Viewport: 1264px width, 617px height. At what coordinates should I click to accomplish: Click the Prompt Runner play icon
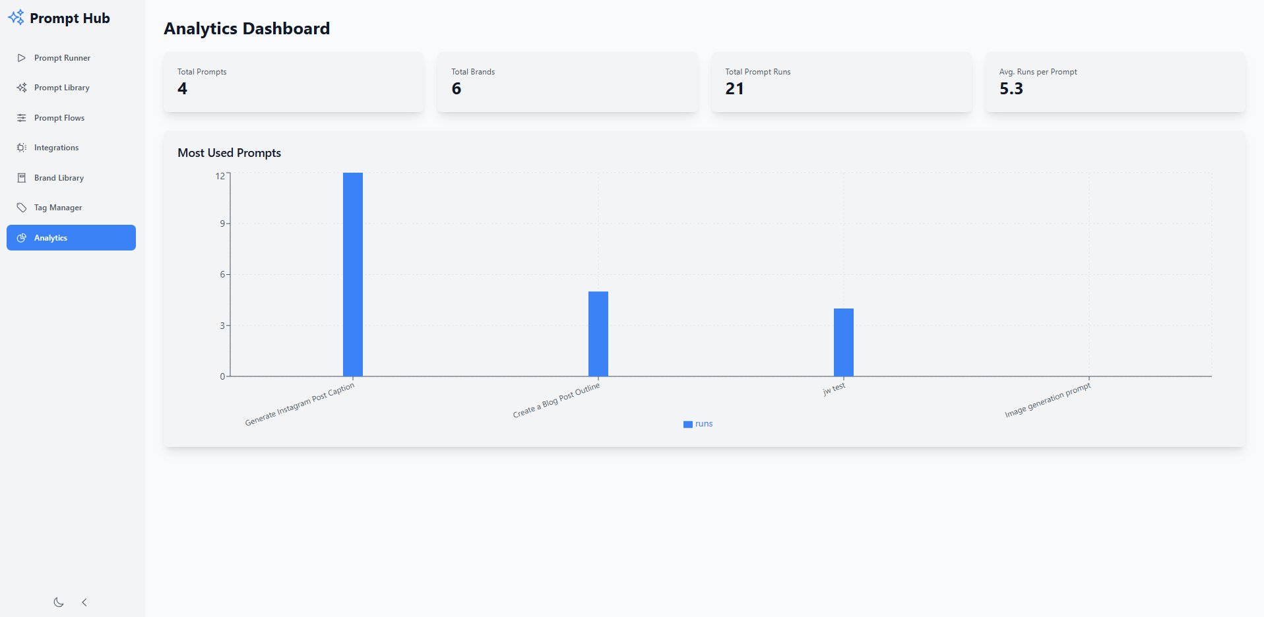click(22, 58)
